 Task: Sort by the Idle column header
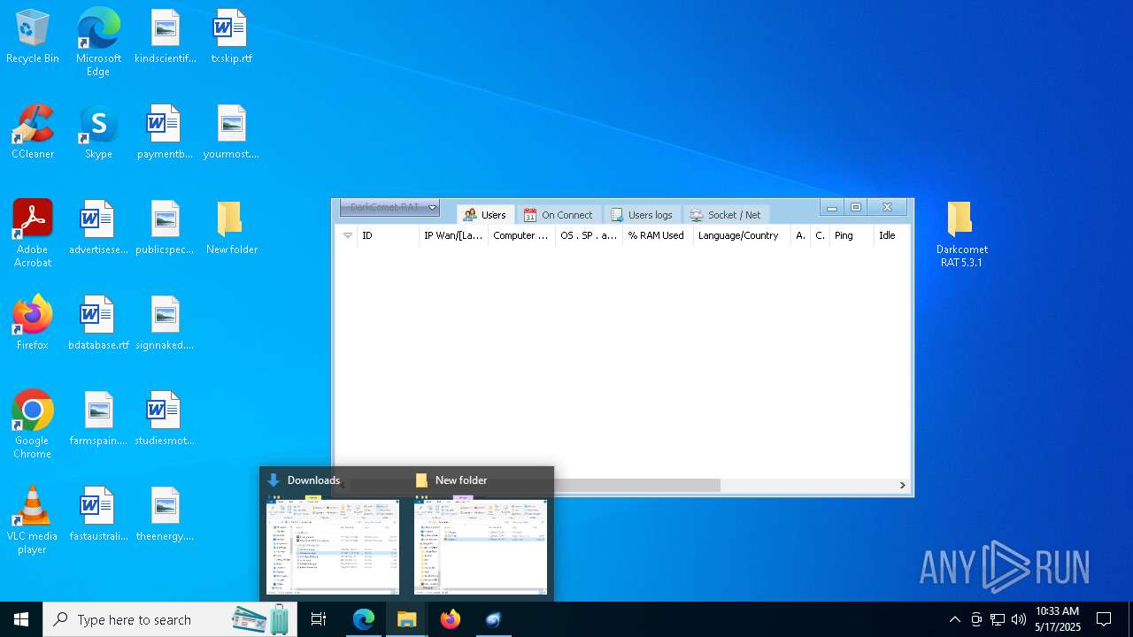tap(892, 235)
